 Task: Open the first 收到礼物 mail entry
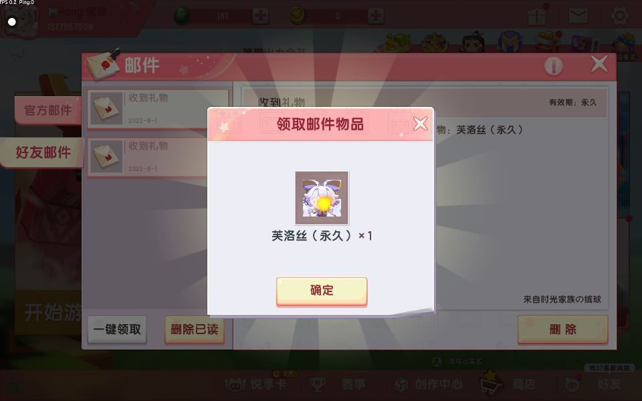coord(158,108)
